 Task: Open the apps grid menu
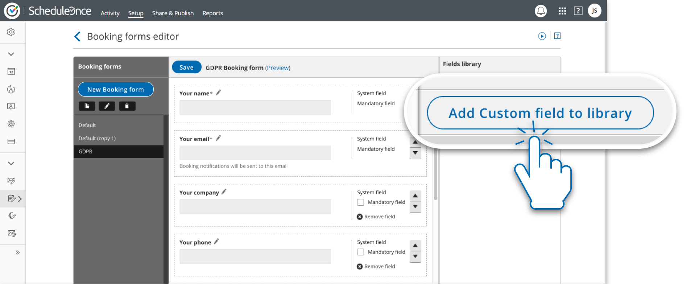[562, 11]
